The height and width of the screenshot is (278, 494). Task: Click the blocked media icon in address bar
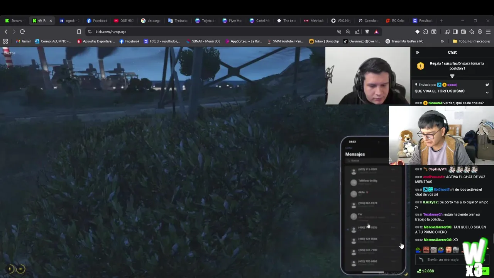(x=339, y=32)
